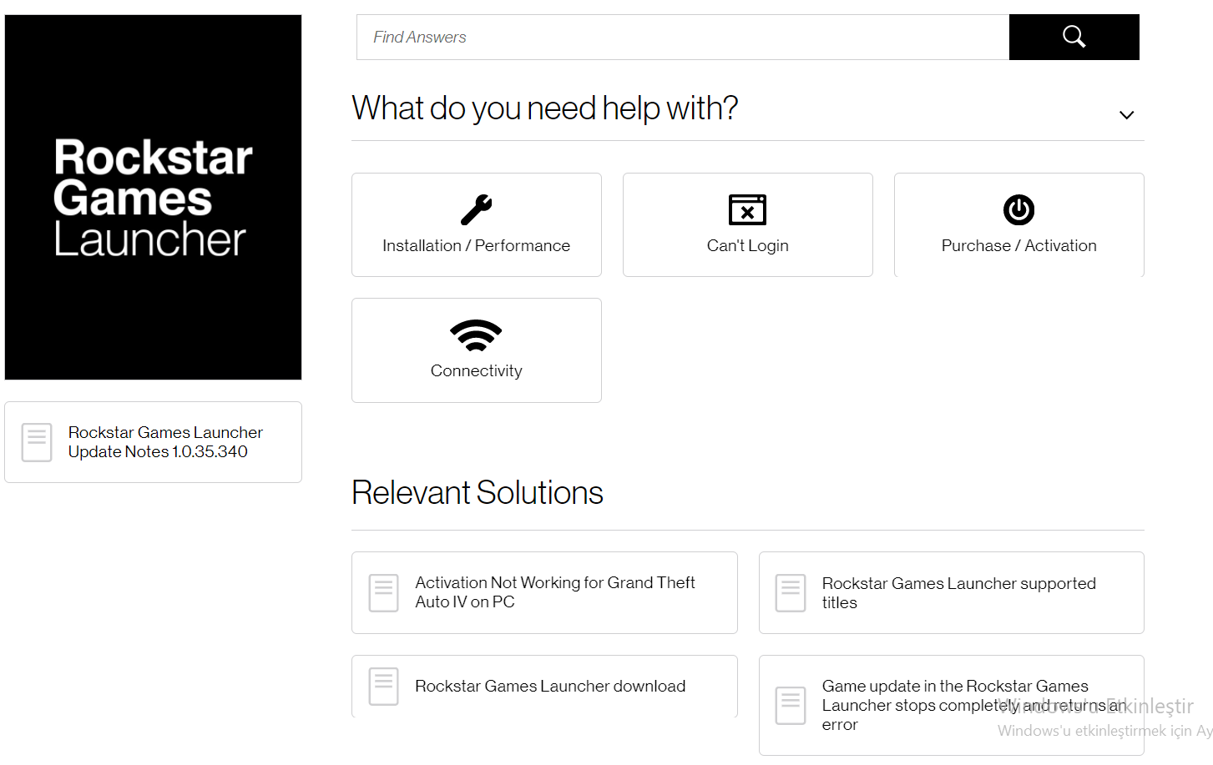Click the magnifying glass search button
This screenshot has width=1213, height=765.
(1074, 37)
